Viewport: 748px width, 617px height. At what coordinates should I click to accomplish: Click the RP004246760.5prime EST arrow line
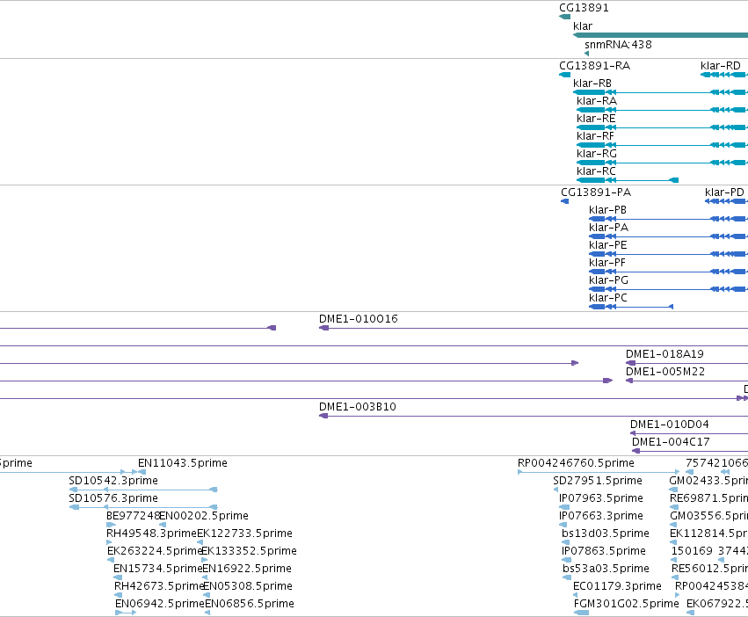599,472
